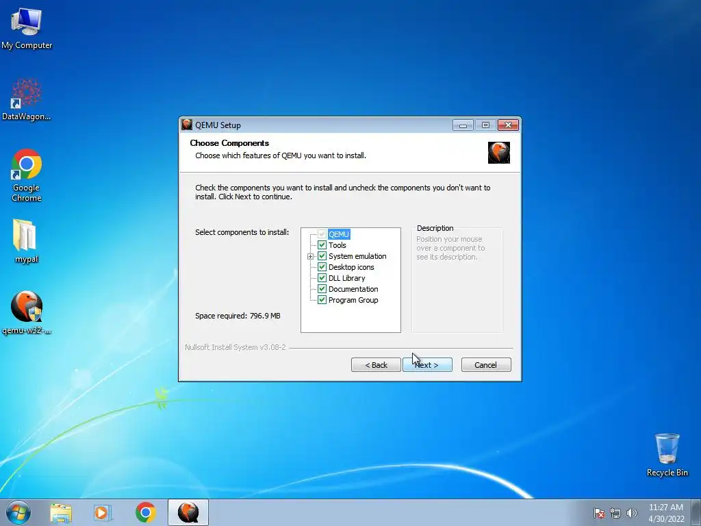Image resolution: width=701 pixels, height=526 pixels.
Task: Click the 'Choose Components' heading
Action: click(x=229, y=142)
